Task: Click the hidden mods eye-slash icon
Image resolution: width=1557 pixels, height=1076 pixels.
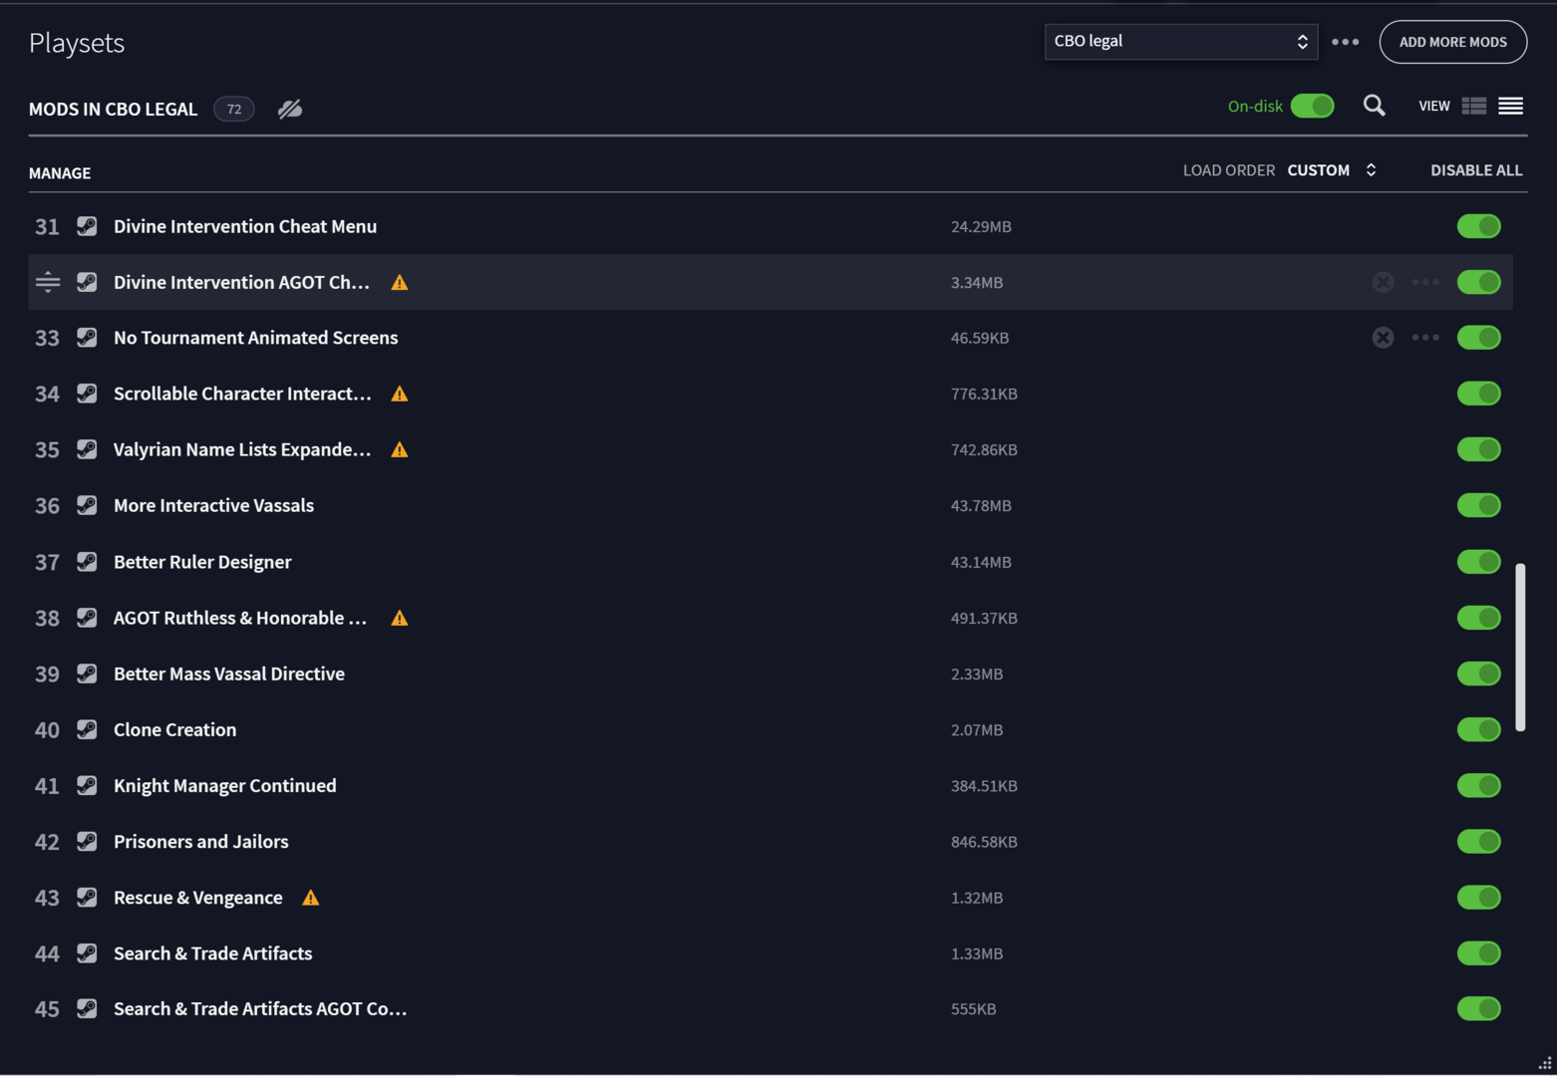Action: (290, 109)
